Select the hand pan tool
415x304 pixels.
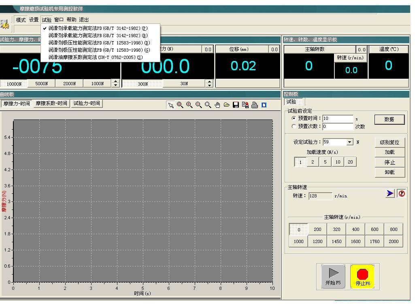217,105
